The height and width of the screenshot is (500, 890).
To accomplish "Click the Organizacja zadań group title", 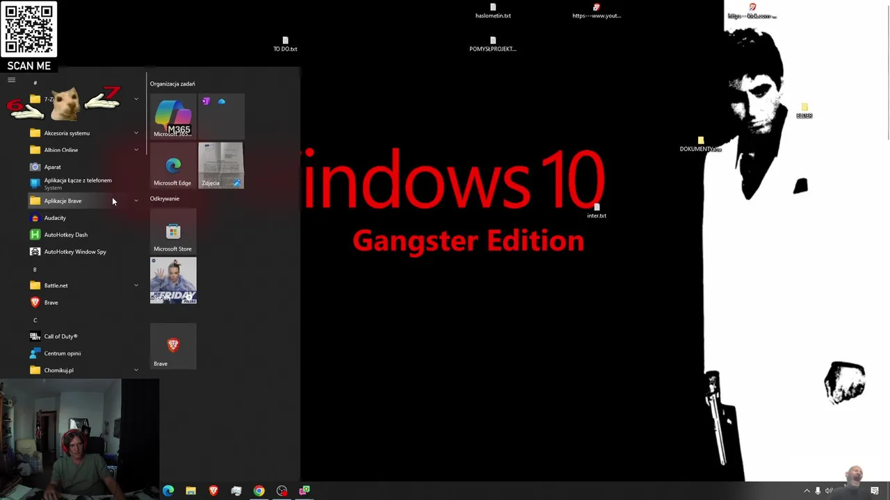I will click(x=172, y=84).
